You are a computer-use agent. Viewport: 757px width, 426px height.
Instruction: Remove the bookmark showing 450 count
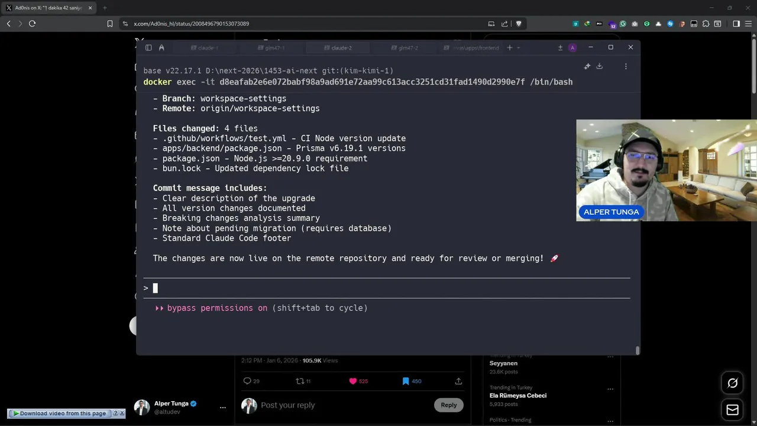(x=405, y=381)
